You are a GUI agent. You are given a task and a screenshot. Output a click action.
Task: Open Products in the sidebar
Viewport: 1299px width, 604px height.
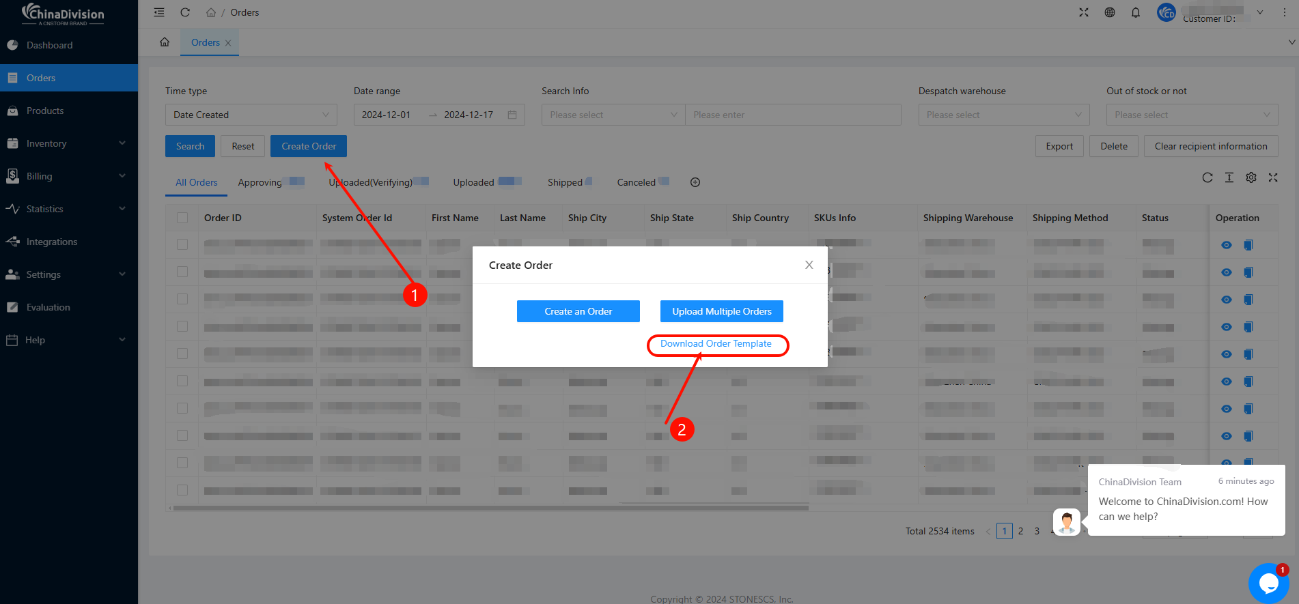tap(45, 111)
